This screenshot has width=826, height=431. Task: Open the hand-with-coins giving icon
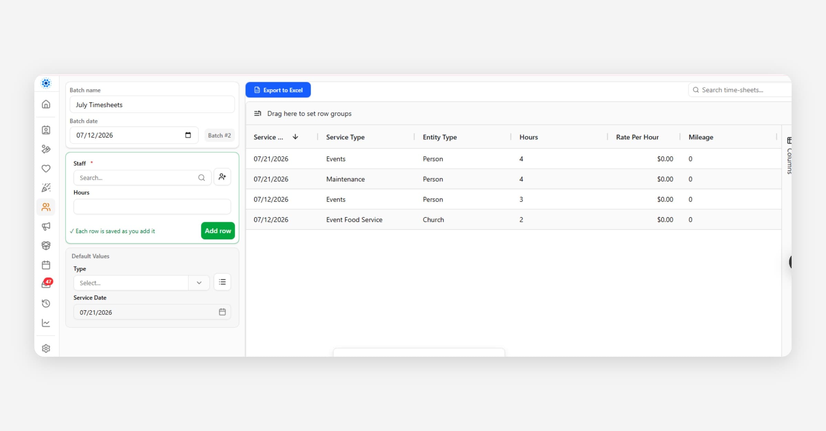(46, 149)
